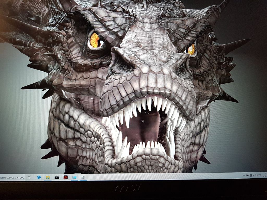Click the volume speaker tray icon
The image size is (267, 200).
point(254,175)
